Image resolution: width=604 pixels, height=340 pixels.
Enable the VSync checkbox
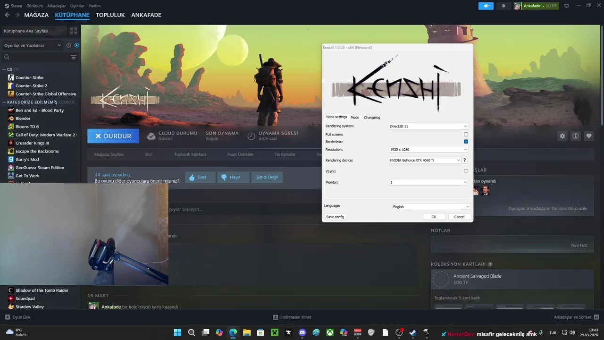point(466,171)
